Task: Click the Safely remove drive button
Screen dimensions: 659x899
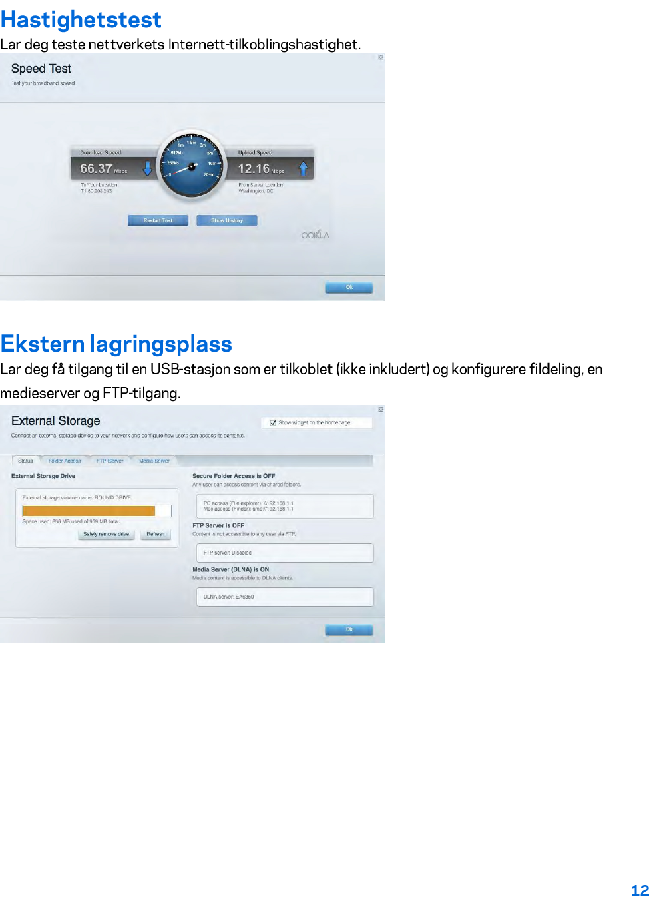Action: (x=106, y=534)
